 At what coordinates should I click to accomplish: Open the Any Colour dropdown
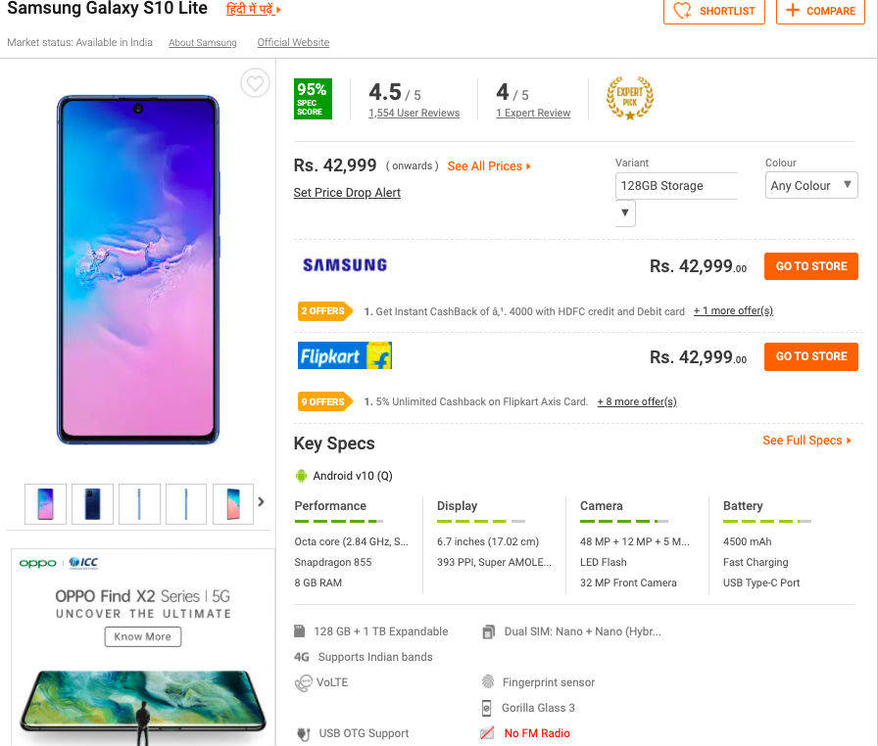click(810, 185)
